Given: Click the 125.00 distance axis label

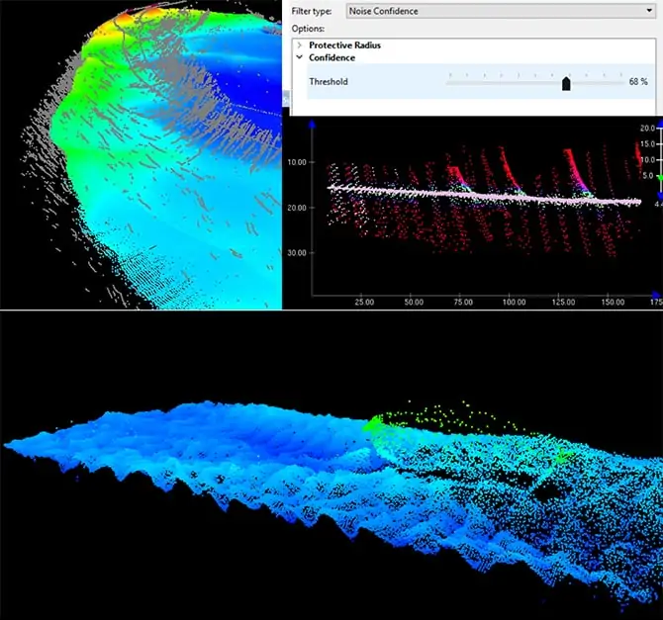Looking at the screenshot, I should pos(563,303).
